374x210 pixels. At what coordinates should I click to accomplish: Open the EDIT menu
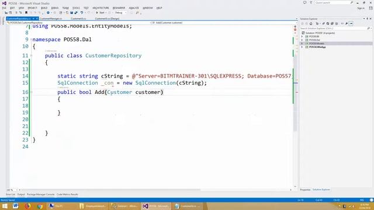pos(12,8)
